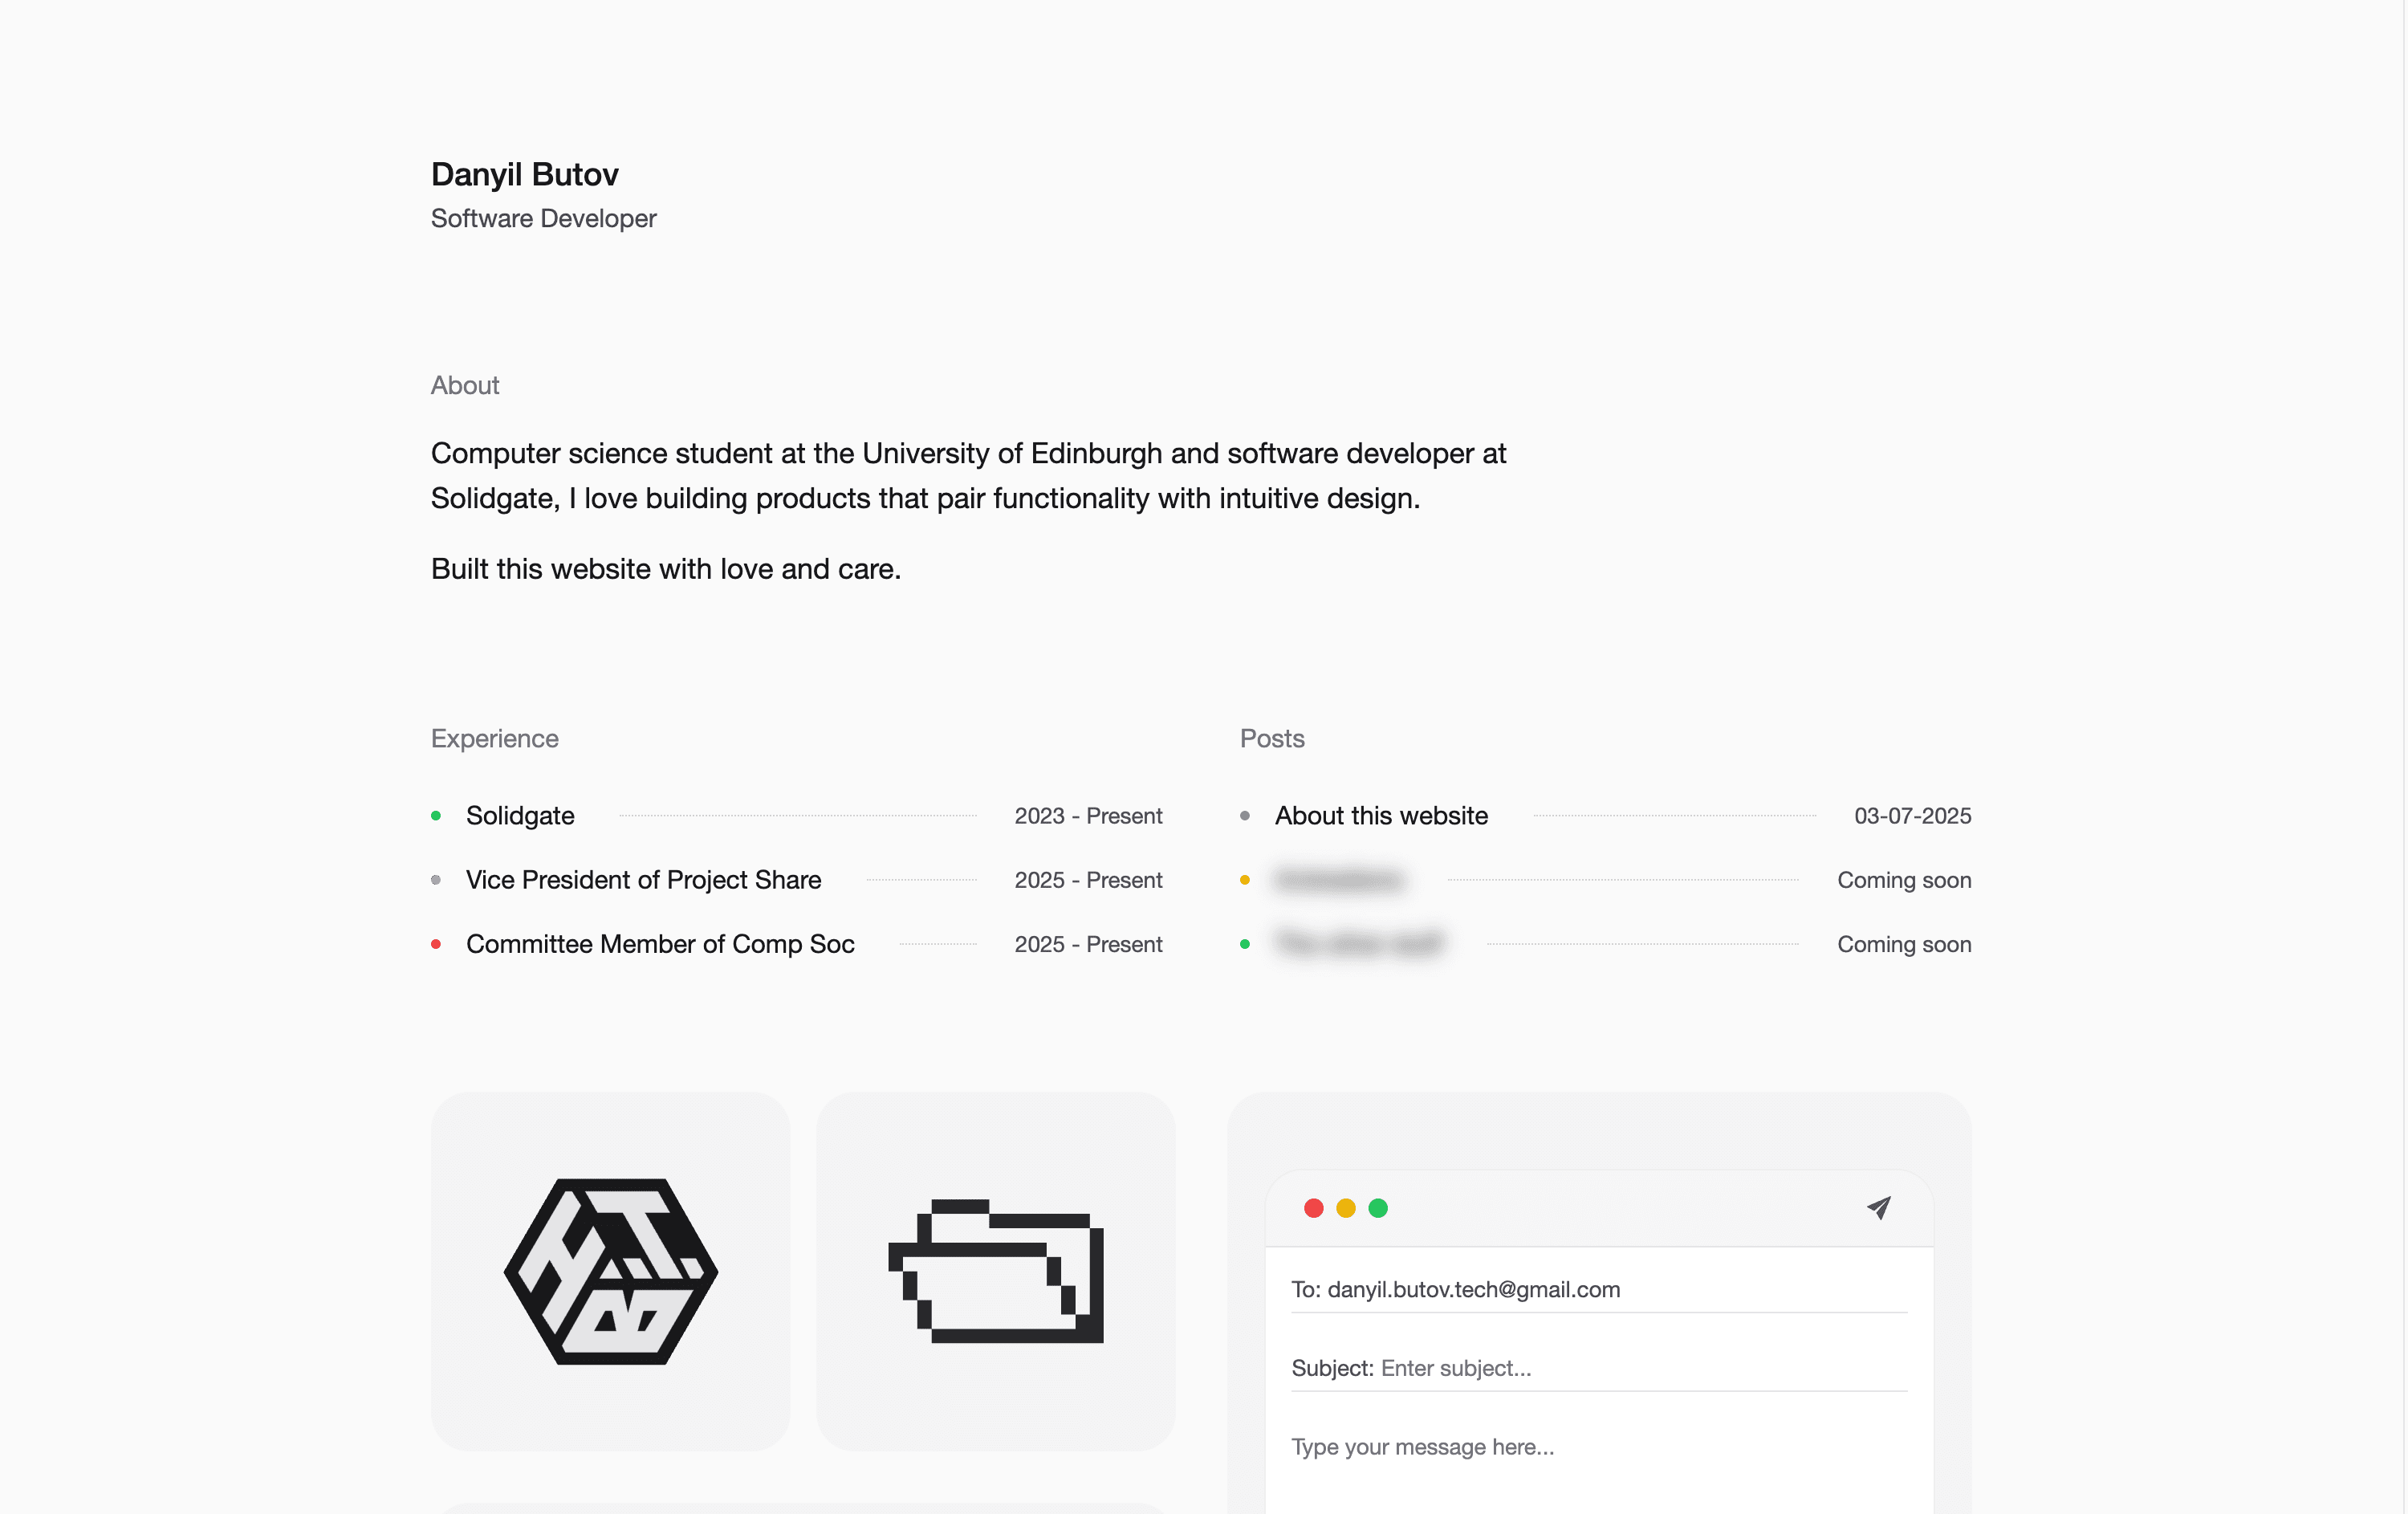Open the pixel folder icon card
The image size is (2408, 1514).
[995, 1271]
